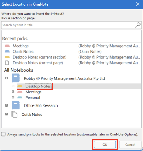Click the Robby notebook icon
Viewport: 143px width, 151px height.
point(16,78)
